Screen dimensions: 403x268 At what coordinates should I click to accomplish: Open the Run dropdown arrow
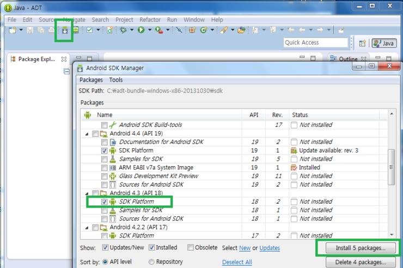pos(150,31)
